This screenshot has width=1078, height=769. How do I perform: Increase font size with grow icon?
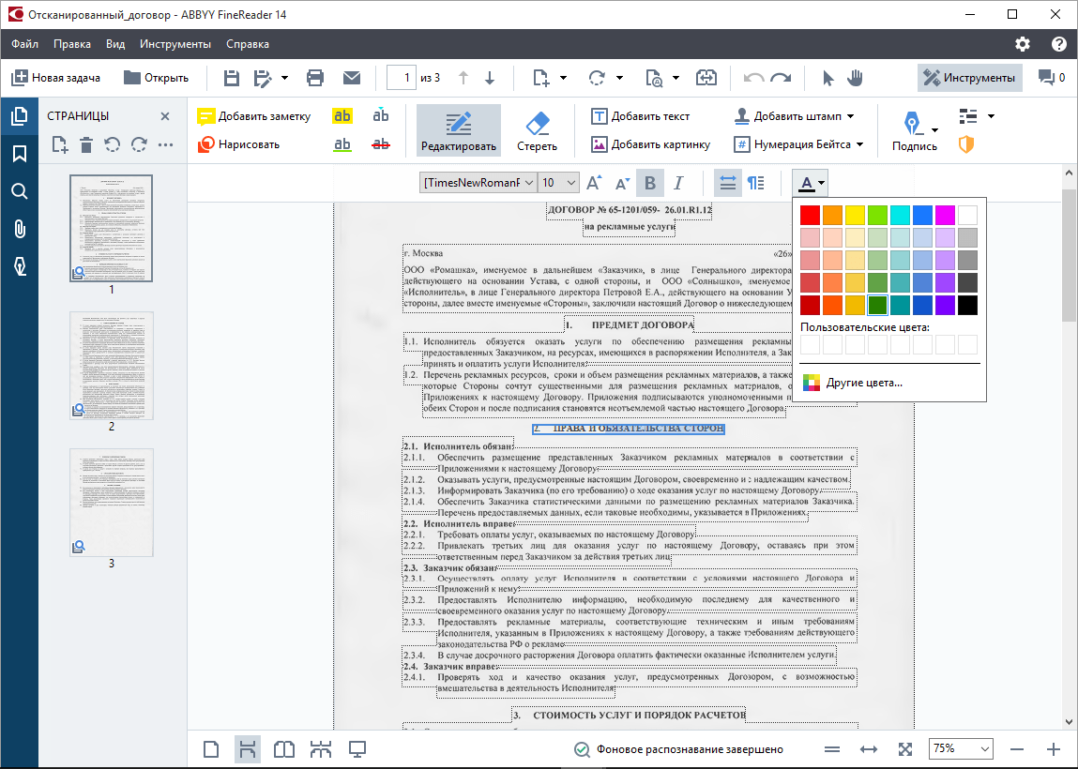(x=593, y=183)
